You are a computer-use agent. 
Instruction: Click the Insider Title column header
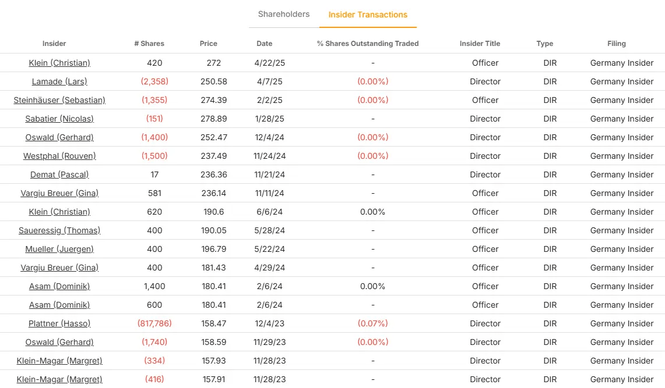pyautogui.click(x=480, y=43)
